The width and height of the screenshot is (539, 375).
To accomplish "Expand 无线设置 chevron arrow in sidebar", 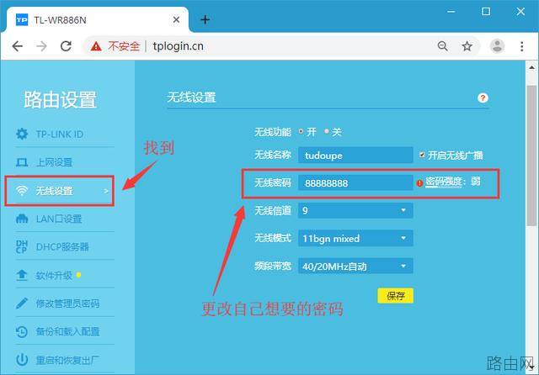I will 106,191.
